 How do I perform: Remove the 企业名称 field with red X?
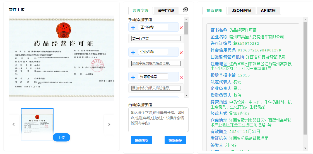pos(181,53)
